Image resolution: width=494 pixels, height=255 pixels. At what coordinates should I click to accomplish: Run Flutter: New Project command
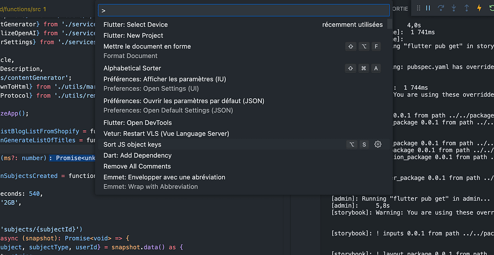pos(244,36)
